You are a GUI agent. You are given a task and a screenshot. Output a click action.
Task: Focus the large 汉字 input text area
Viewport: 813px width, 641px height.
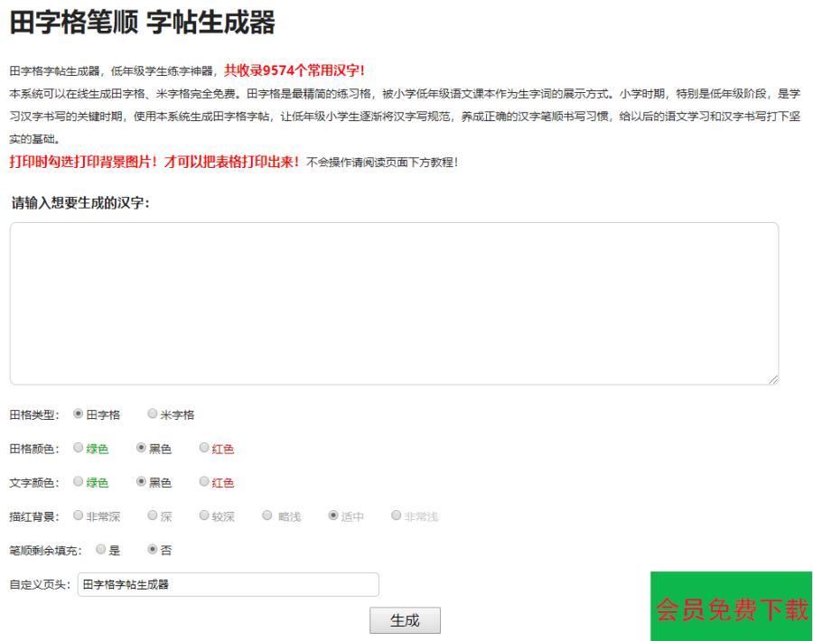394,304
